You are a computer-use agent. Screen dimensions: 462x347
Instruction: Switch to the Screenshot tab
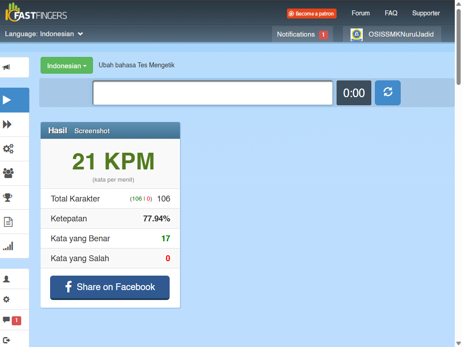[92, 131]
